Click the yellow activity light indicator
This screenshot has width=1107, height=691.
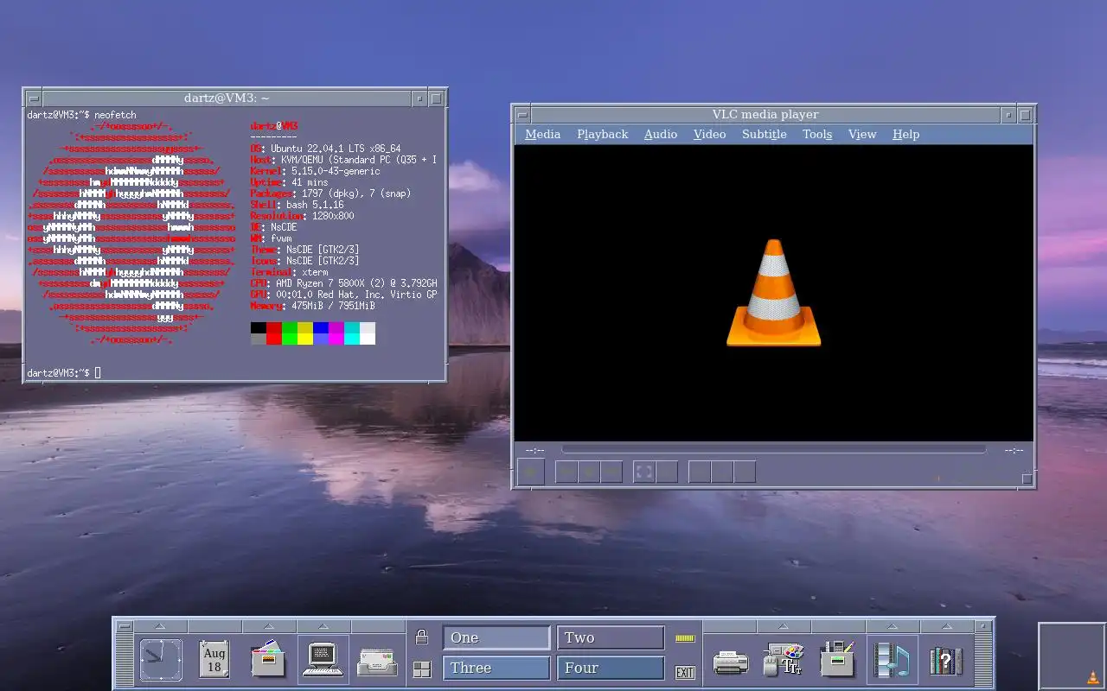[x=685, y=638]
